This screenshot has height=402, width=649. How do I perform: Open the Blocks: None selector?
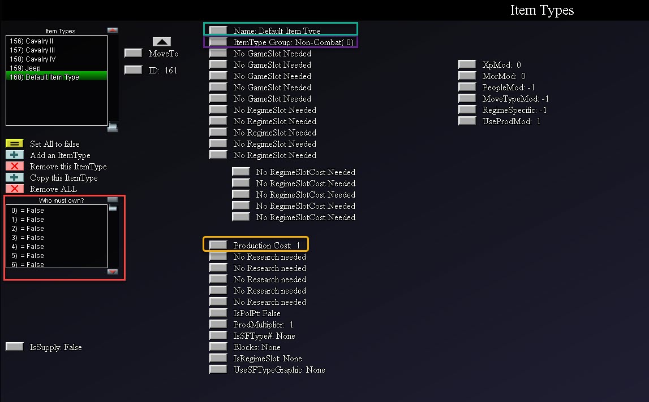click(218, 347)
